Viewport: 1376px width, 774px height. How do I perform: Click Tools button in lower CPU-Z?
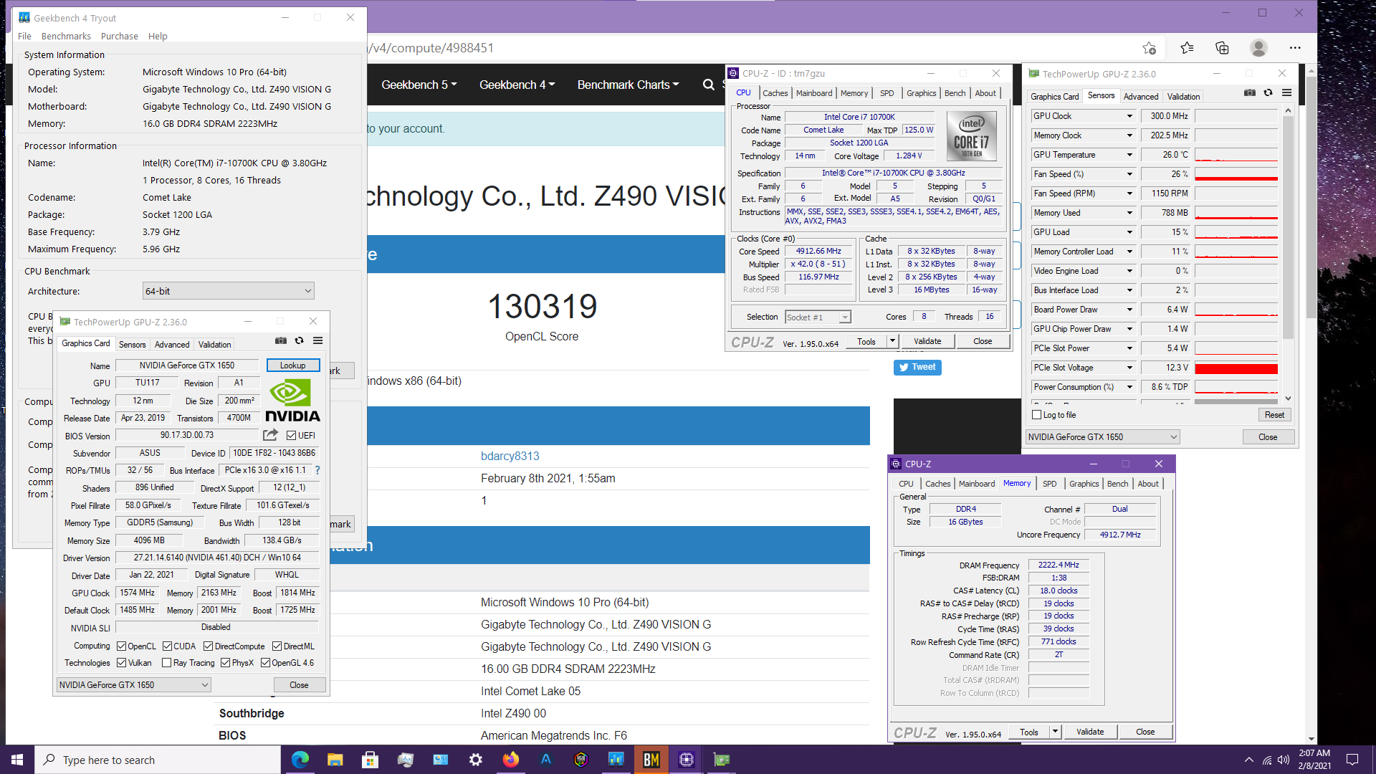[1029, 732]
